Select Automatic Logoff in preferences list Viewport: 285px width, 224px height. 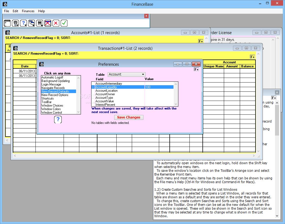coord(58,77)
